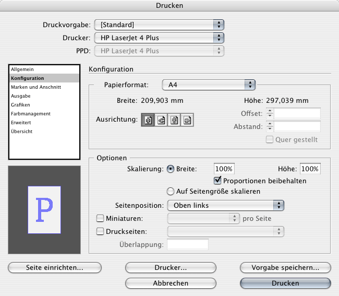Image resolution: width=339 pixels, height=296 pixels.
Task: Enable the Miniaturen checkbox
Action: [x=101, y=219]
